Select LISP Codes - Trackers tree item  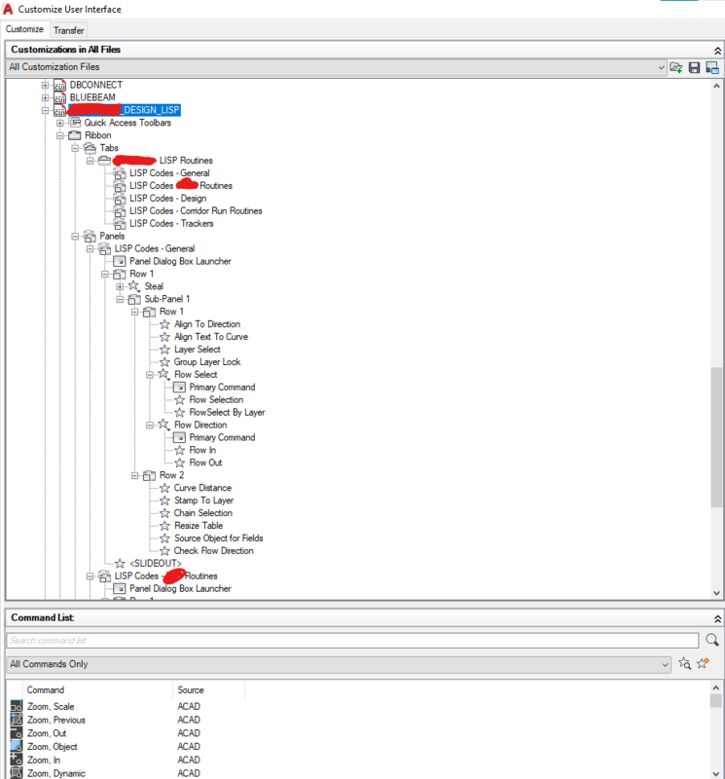tap(171, 224)
